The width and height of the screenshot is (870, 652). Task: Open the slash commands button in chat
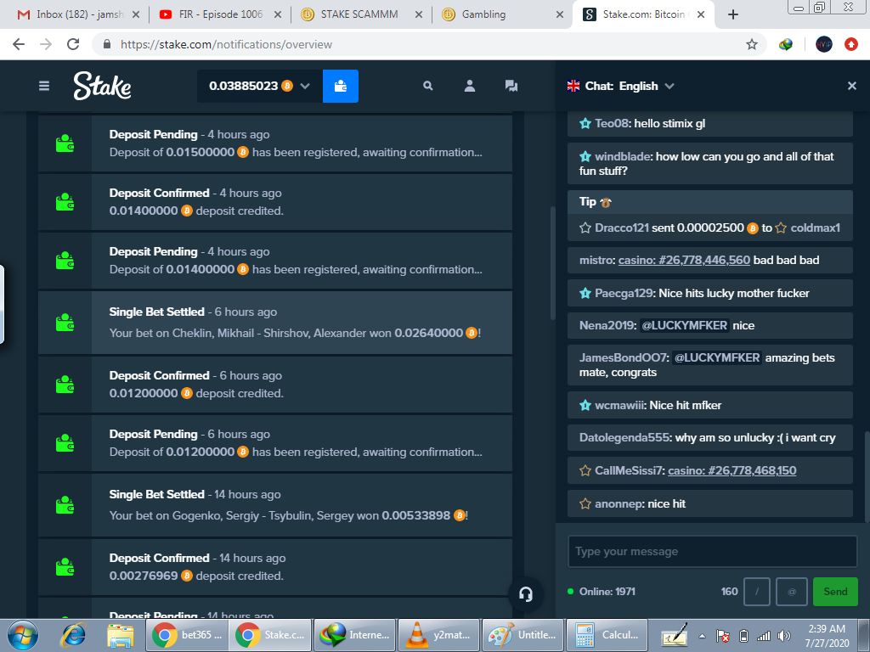tap(756, 592)
